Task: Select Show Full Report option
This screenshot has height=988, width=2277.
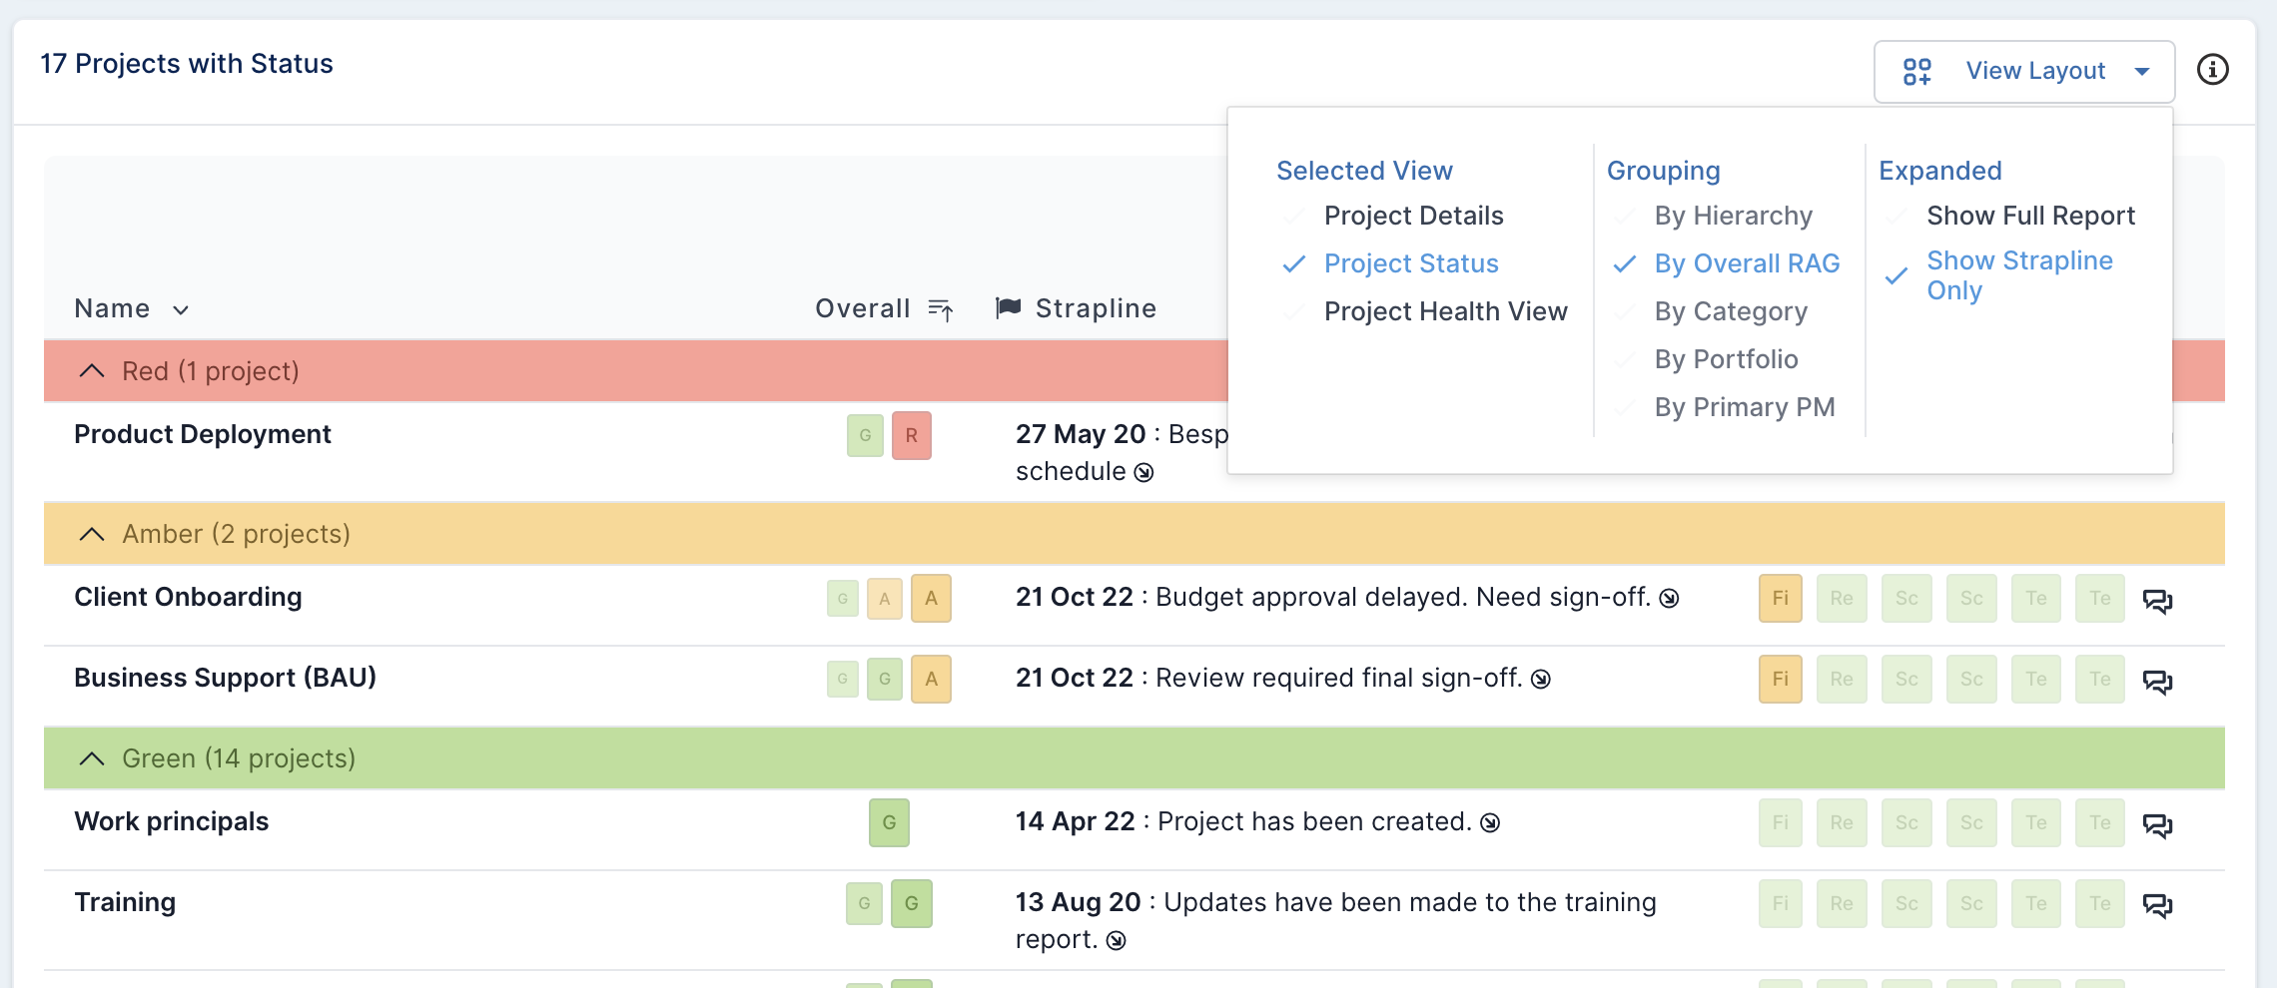Action: pos(2030,216)
